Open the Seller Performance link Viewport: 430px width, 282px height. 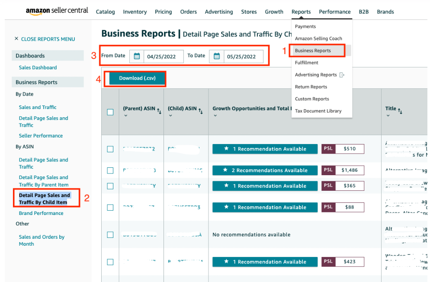click(41, 136)
